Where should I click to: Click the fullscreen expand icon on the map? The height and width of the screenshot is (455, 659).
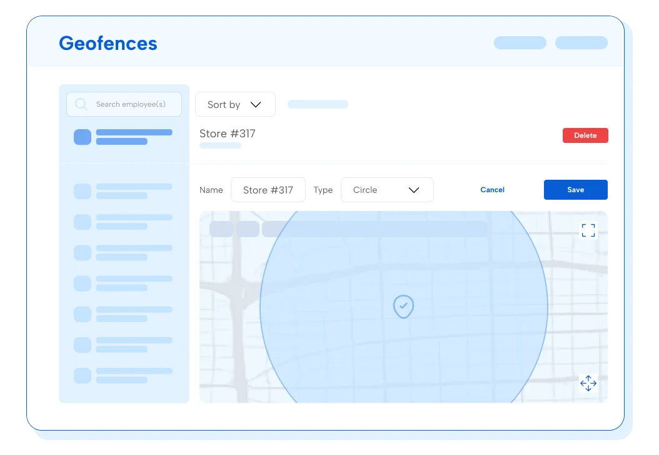(588, 230)
